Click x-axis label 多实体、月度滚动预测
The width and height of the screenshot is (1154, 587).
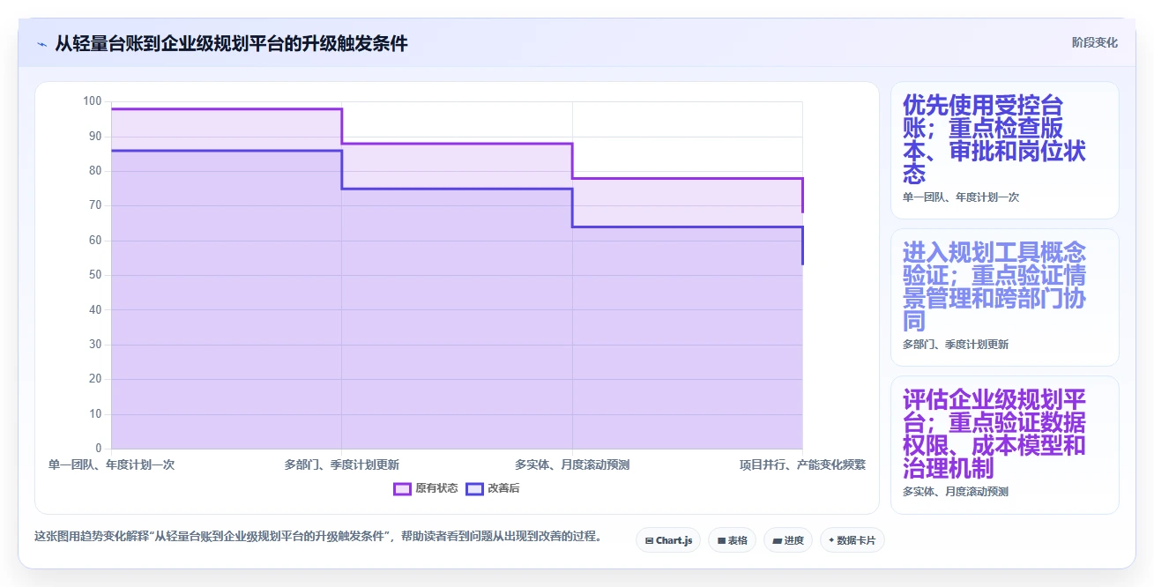[x=572, y=464]
